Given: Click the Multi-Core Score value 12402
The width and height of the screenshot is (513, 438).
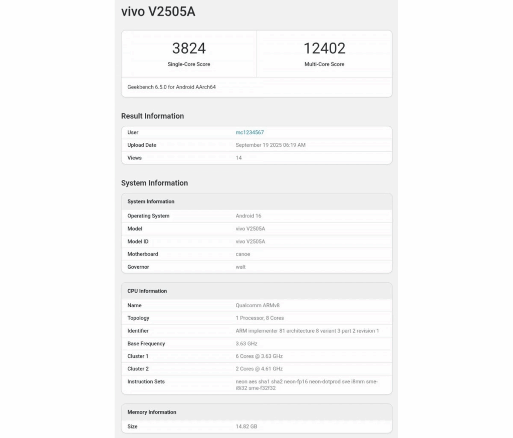Looking at the screenshot, I should click(x=324, y=48).
